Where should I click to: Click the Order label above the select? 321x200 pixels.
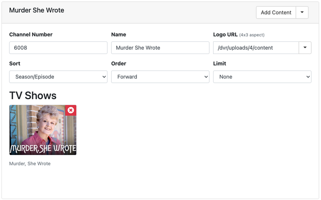[x=119, y=63]
